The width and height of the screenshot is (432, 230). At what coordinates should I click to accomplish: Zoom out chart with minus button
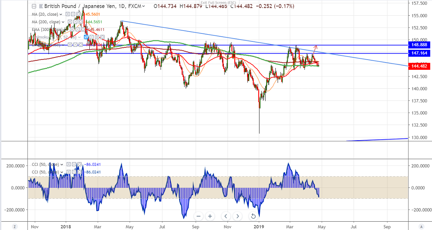point(198,216)
